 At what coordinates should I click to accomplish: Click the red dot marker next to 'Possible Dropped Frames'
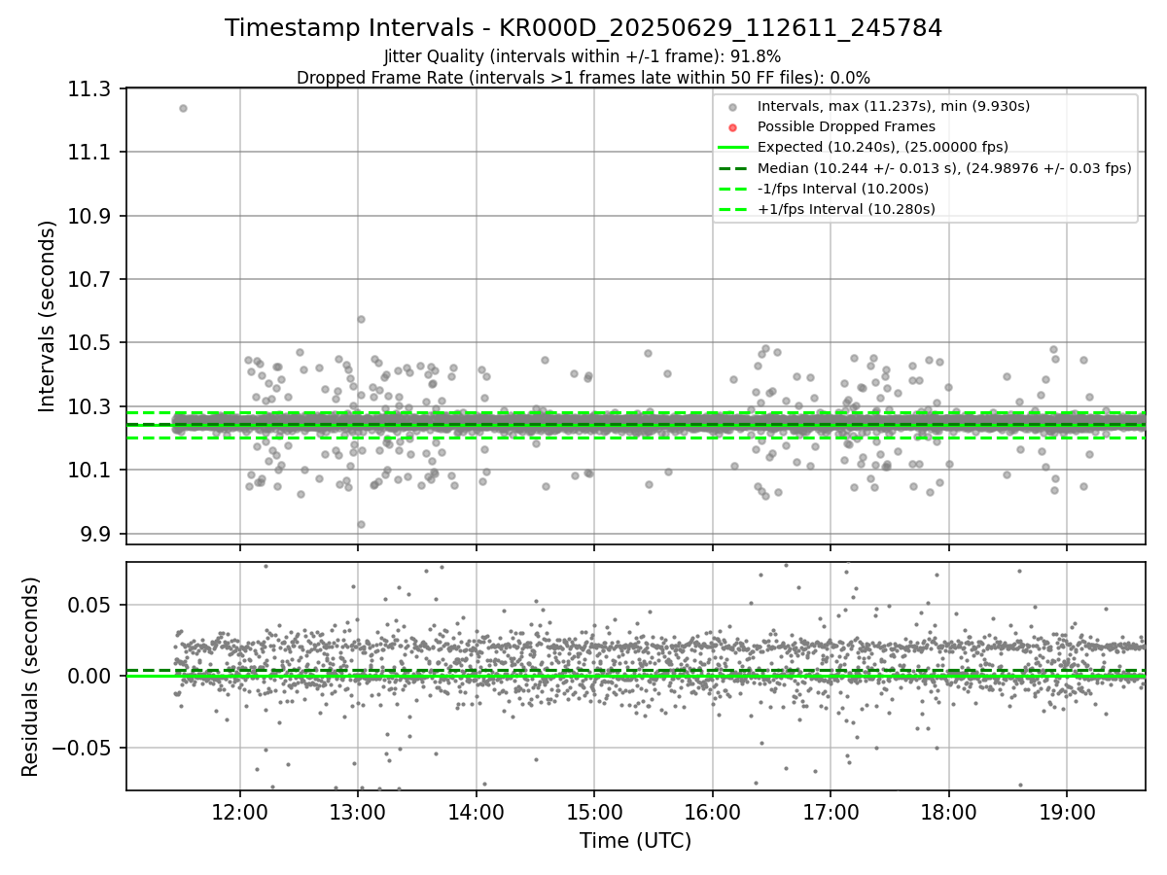tap(732, 127)
